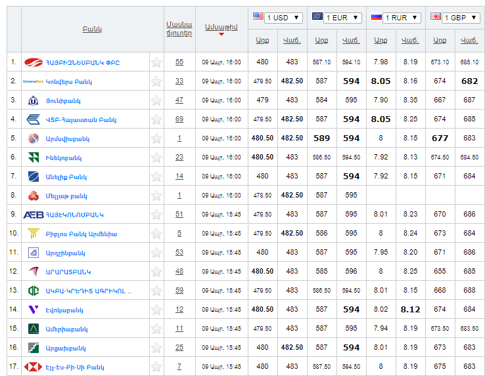Screen dimensions: 485x376
Task: Click the logo in row 1
Action: [34, 62]
